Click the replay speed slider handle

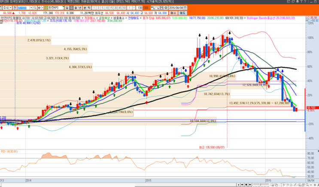tap(261, 184)
